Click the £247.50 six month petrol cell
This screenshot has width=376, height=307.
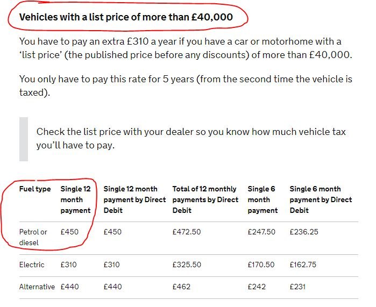coord(261,232)
